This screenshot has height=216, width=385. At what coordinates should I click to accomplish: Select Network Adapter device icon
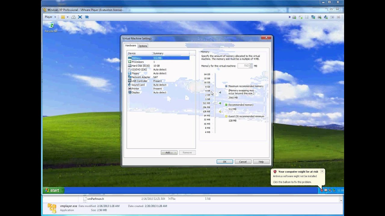(130, 77)
